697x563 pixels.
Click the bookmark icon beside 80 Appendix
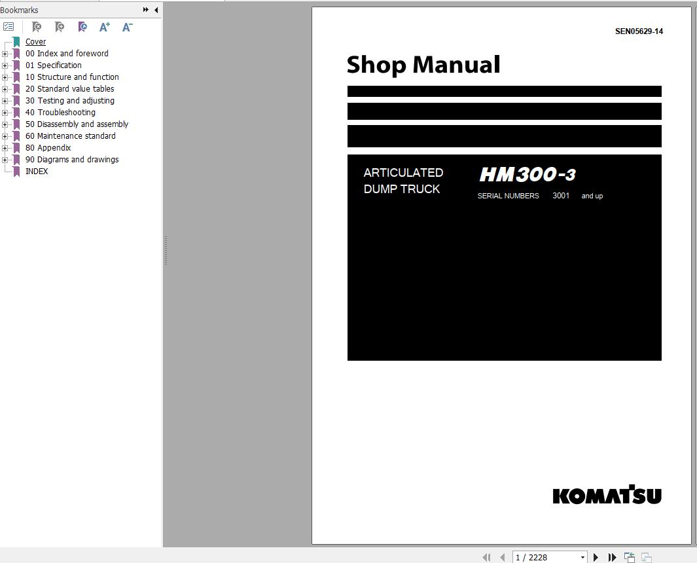click(x=16, y=148)
